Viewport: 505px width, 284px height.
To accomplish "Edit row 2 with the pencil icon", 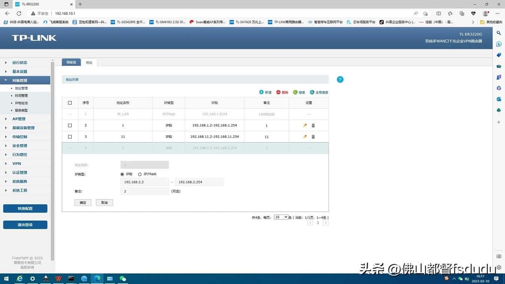I will [x=305, y=125].
